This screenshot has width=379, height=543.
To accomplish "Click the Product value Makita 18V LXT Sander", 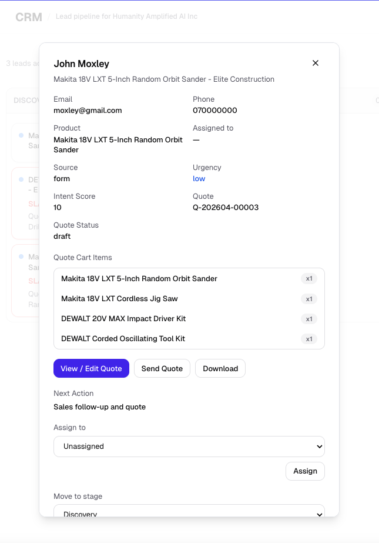I will [118, 145].
